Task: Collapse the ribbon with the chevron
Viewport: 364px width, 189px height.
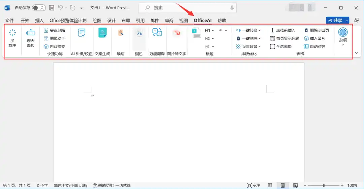Action: click(x=357, y=53)
